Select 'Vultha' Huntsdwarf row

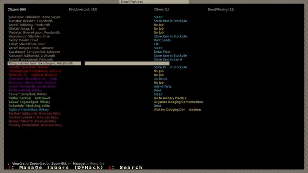[x=29, y=98]
